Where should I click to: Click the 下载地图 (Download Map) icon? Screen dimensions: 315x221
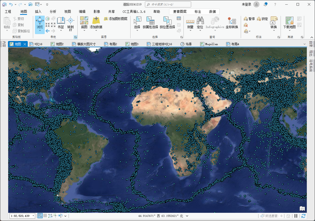coord(290,20)
